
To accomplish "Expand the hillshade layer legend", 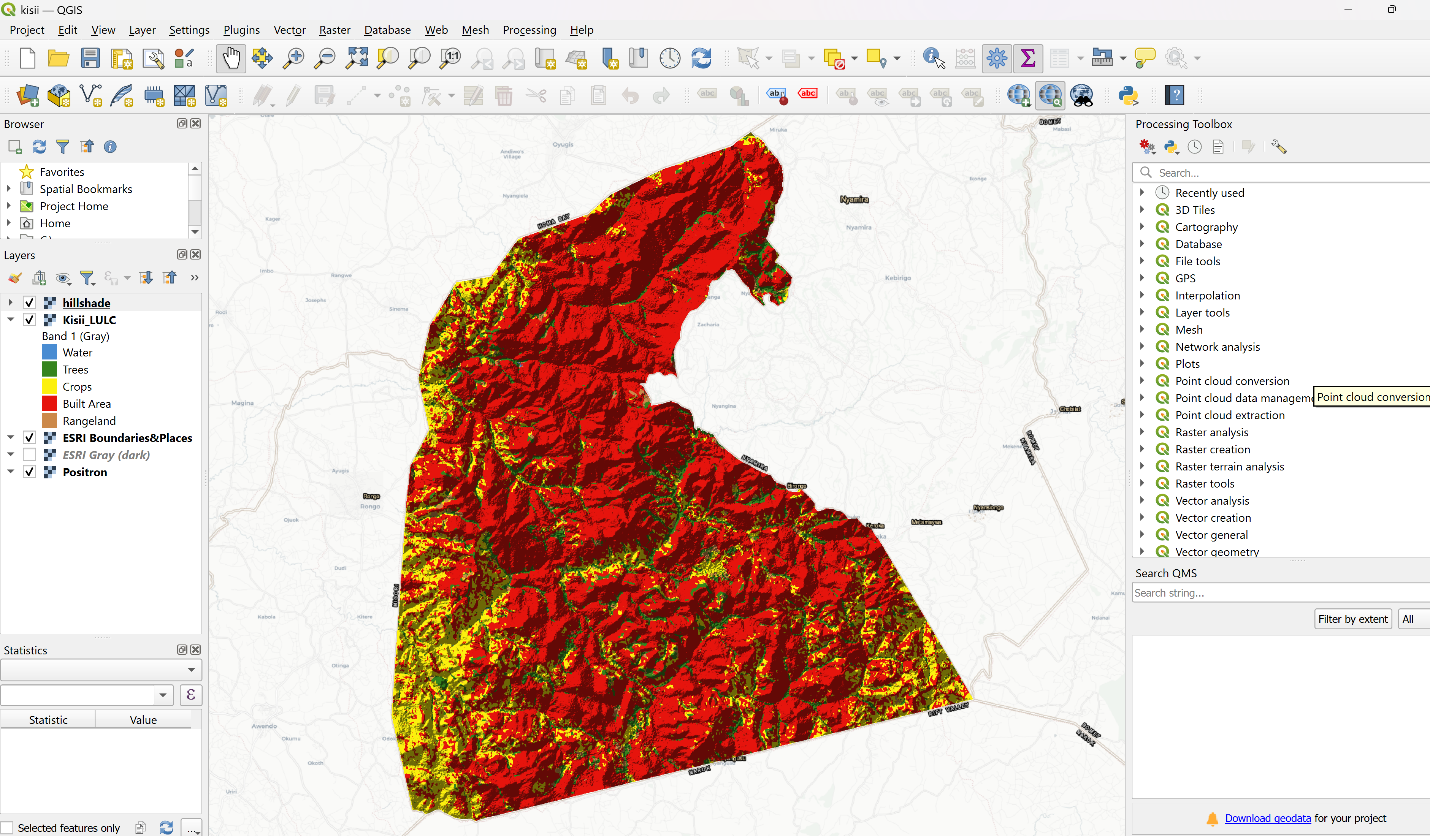I will (x=10, y=303).
